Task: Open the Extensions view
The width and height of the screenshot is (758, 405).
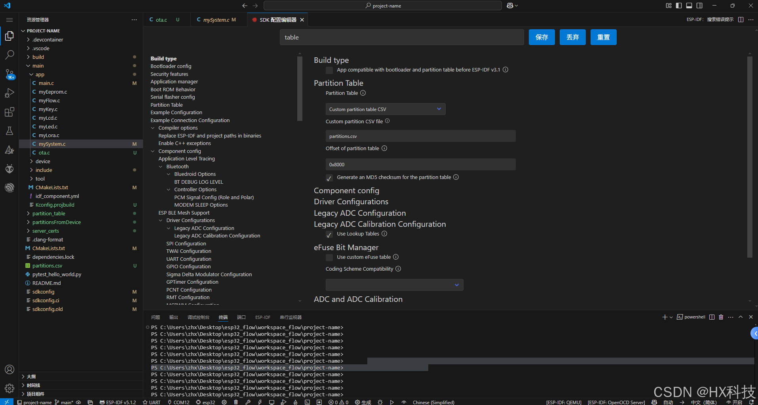Action: pos(9,112)
